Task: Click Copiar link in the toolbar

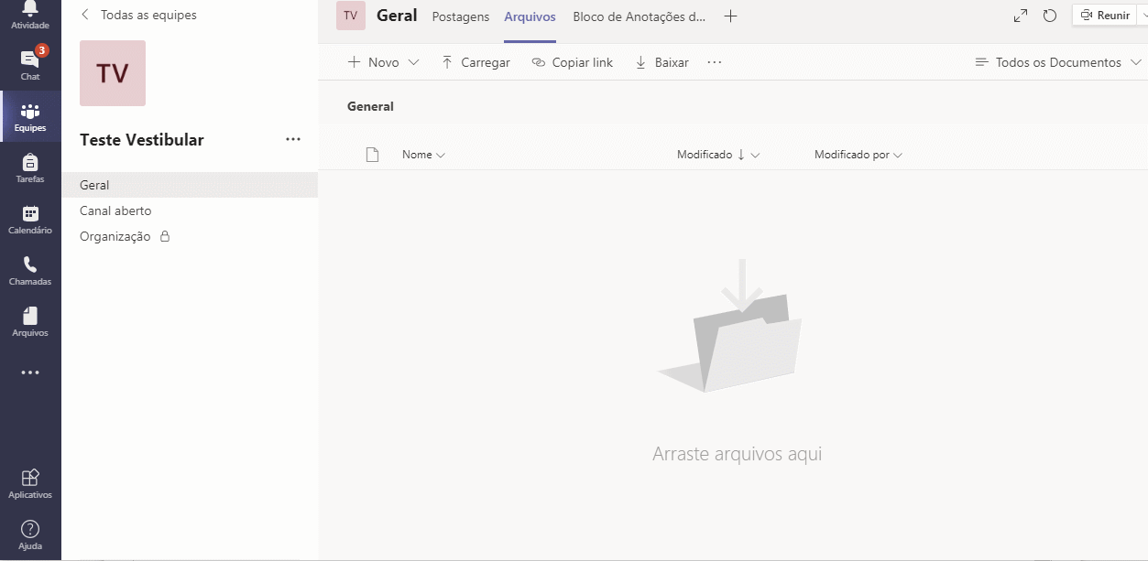Action: (x=573, y=62)
